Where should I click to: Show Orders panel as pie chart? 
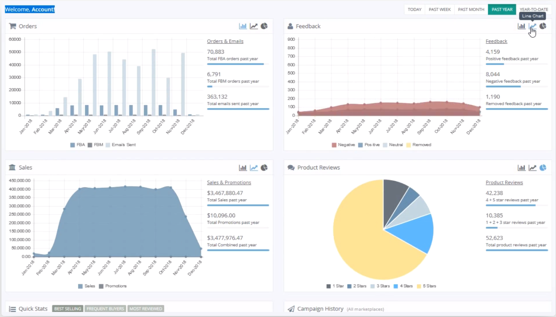click(264, 26)
